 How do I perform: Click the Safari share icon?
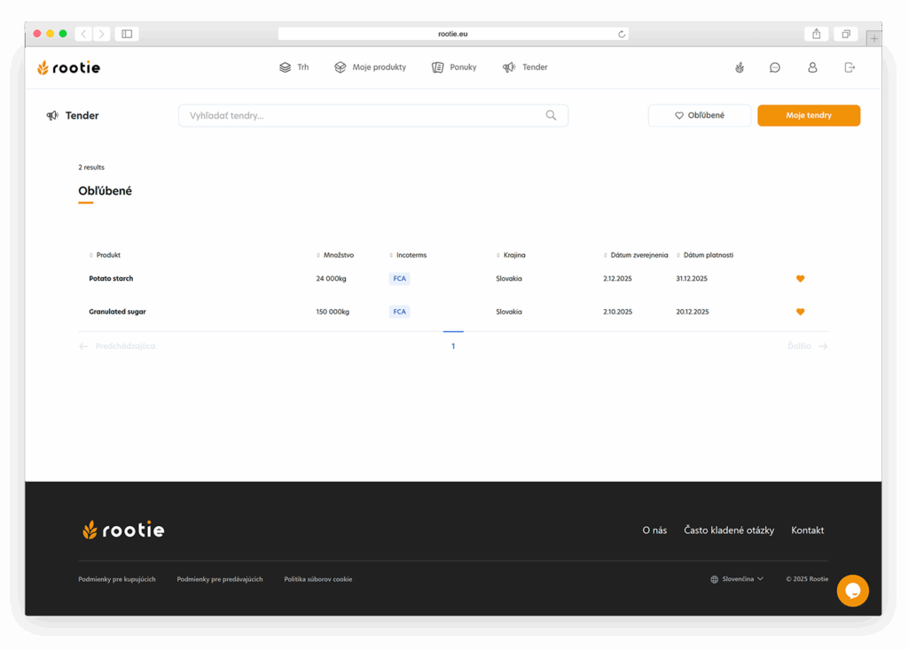click(x=816, y=34)
